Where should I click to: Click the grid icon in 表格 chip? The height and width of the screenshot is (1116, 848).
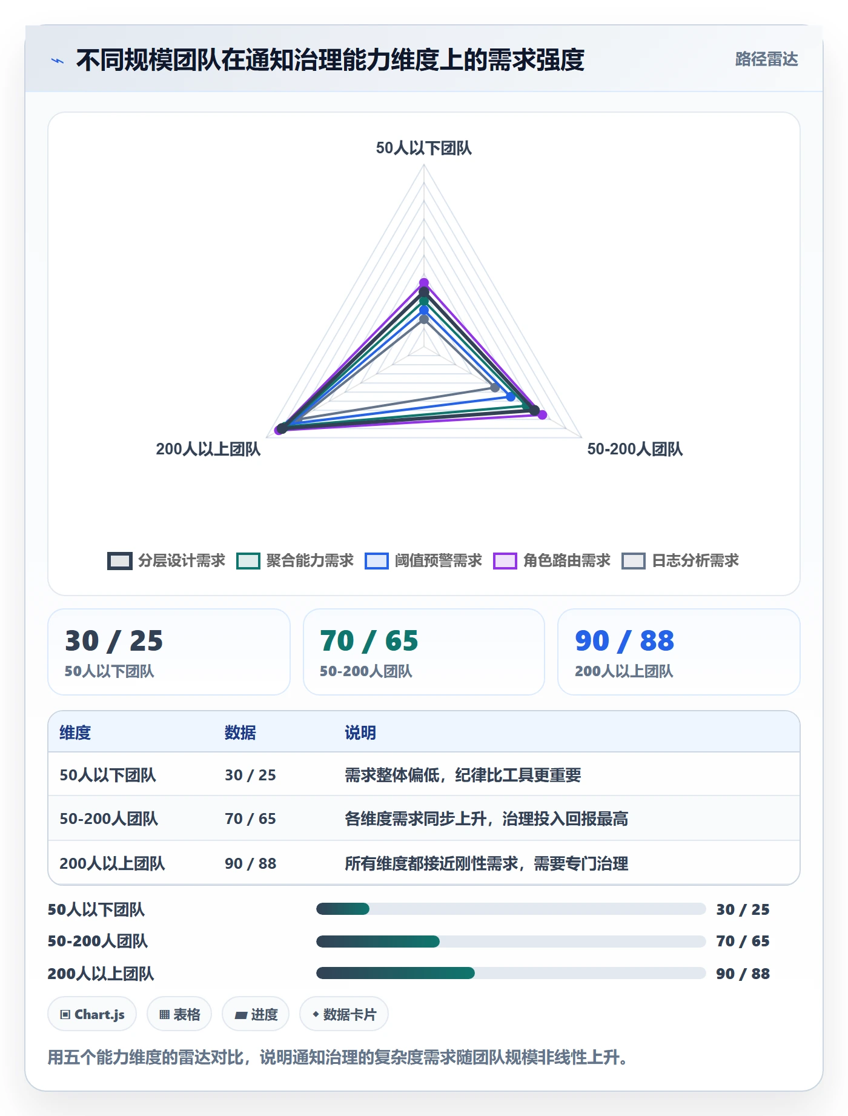(164, 1015)
